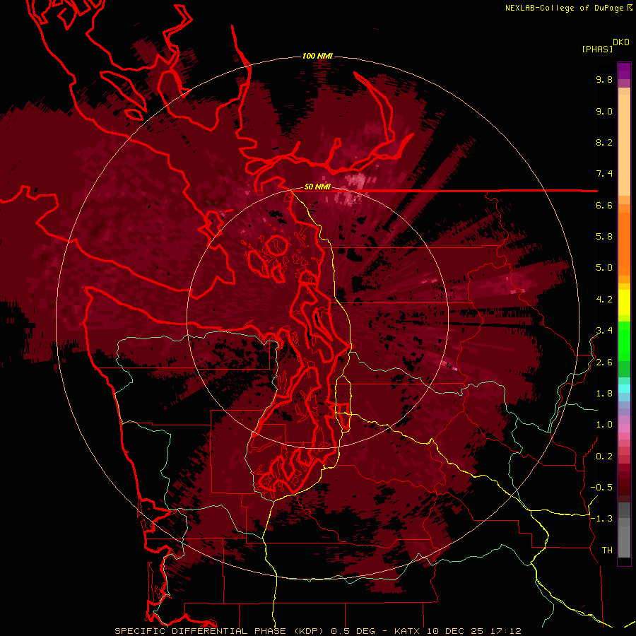The height and width of the screenshot is (636, 636).
Task: Click the 4.2 scale value
Action: pyautogui.click(x=604, y=300)
